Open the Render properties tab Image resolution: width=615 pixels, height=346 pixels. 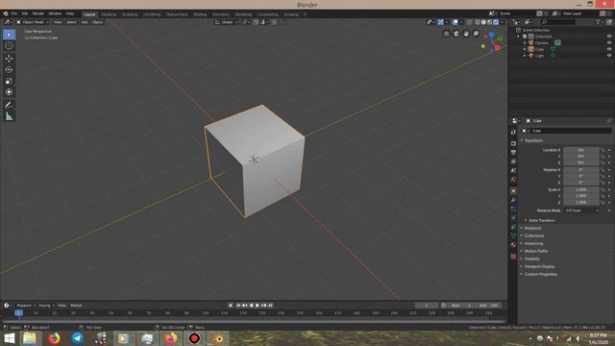pyautogui.click(x=513, y=143)
